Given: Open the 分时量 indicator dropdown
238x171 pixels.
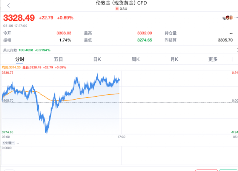Looking at the screenshot, I should click(x=8, y=143).
